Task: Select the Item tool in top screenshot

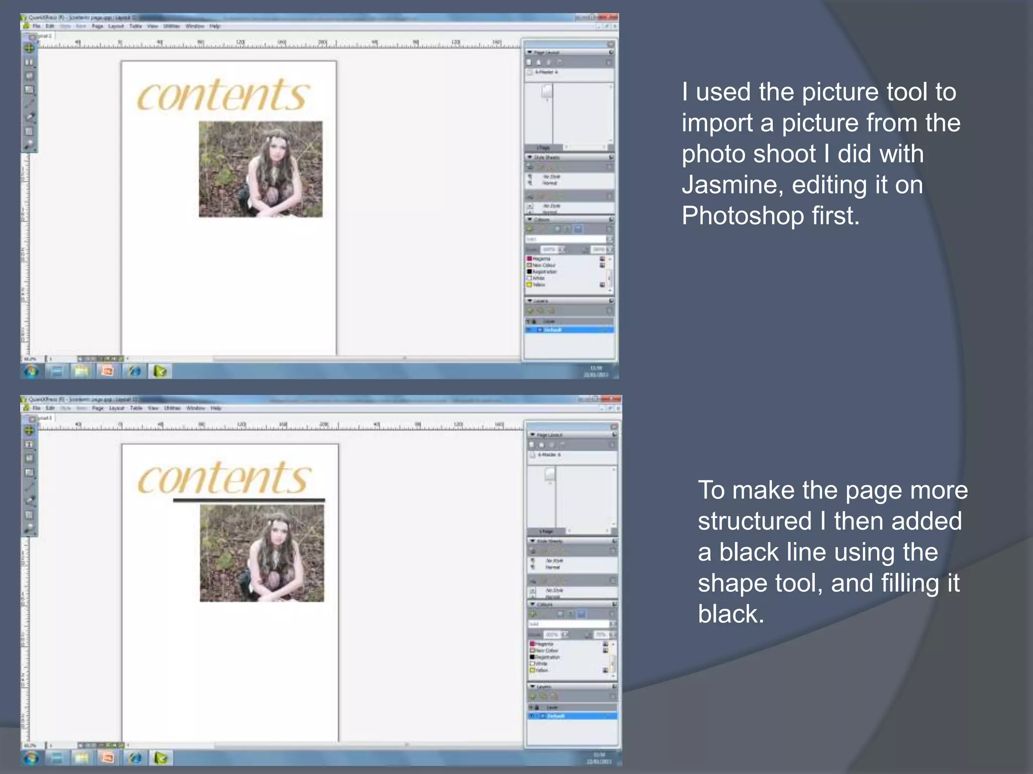Action: tap(29, 48)
